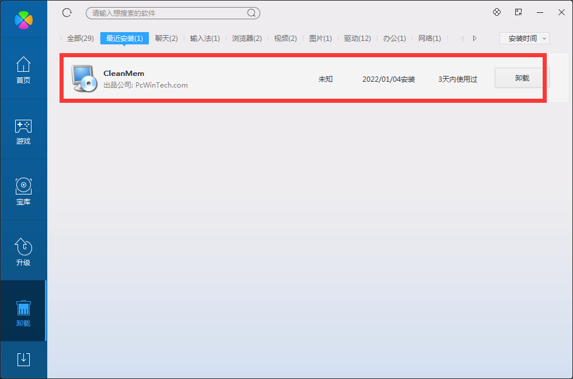Screen dimensions: 573x379
Task: View the 办公(1) office software category
Action: click(394, 38)
